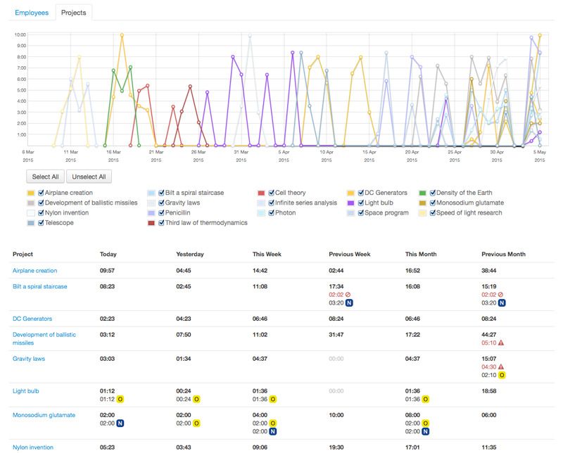
Task: Click the warning triangle beside Gravity laws 04:30 entry
Action: tap(502, 366)
